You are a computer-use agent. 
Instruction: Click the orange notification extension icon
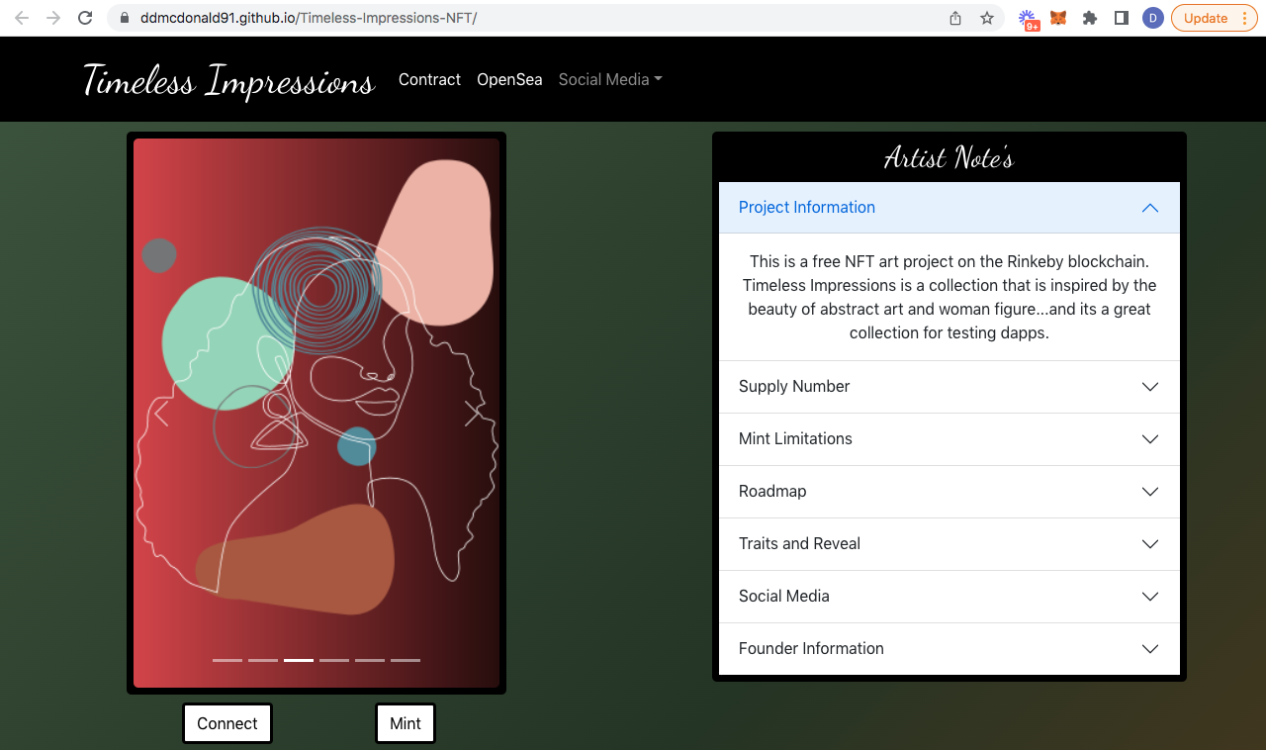[x=1029, y=18]
